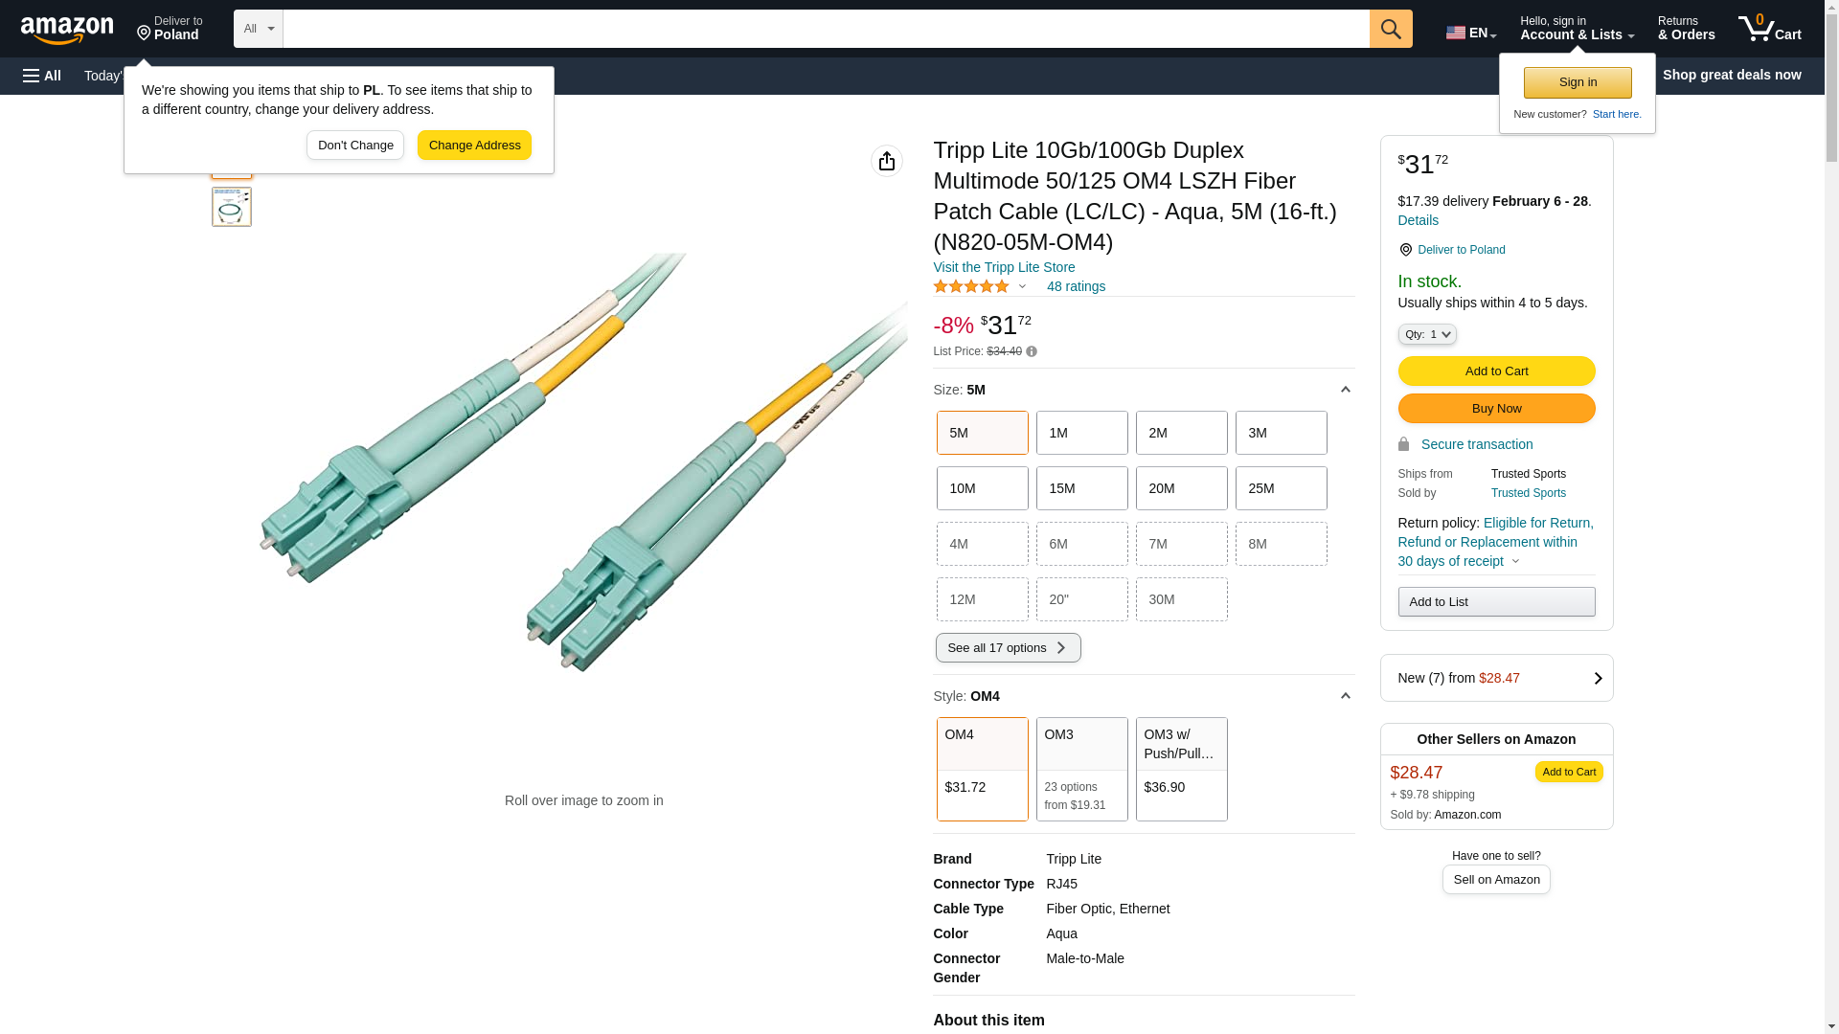Click the Amazon logo

[67, 31]
